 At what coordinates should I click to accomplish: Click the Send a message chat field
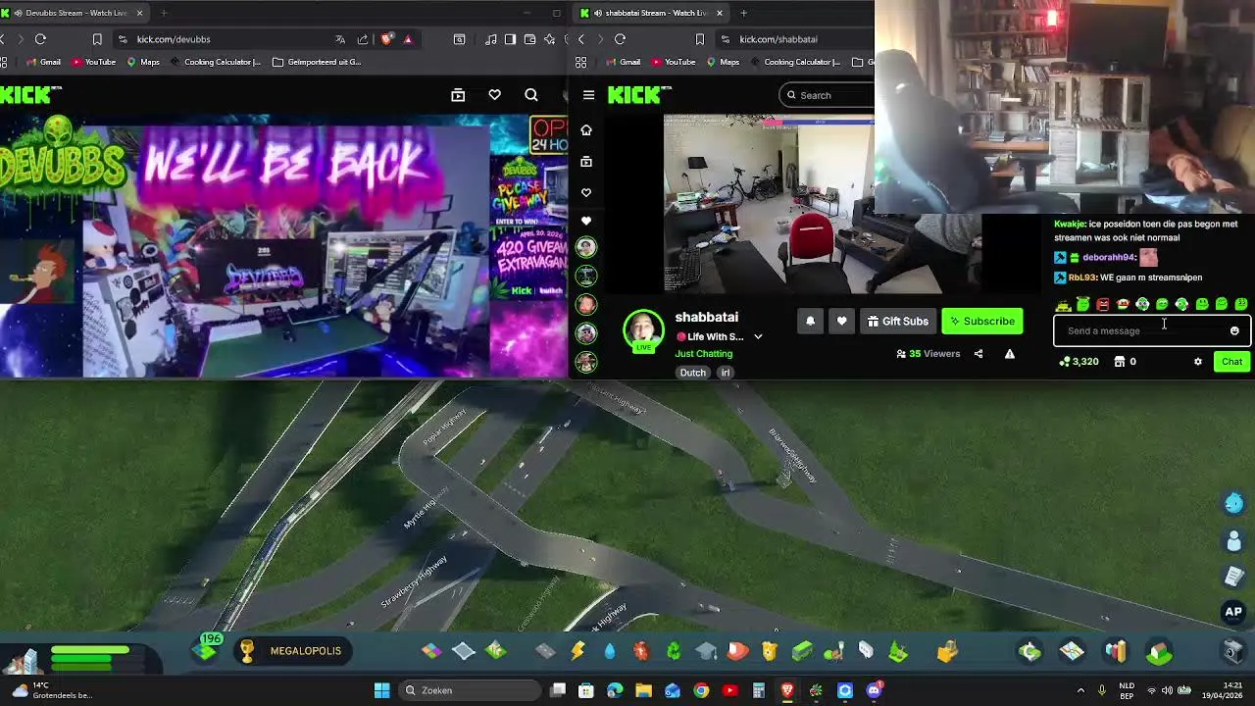click(x=1151, y=330)
